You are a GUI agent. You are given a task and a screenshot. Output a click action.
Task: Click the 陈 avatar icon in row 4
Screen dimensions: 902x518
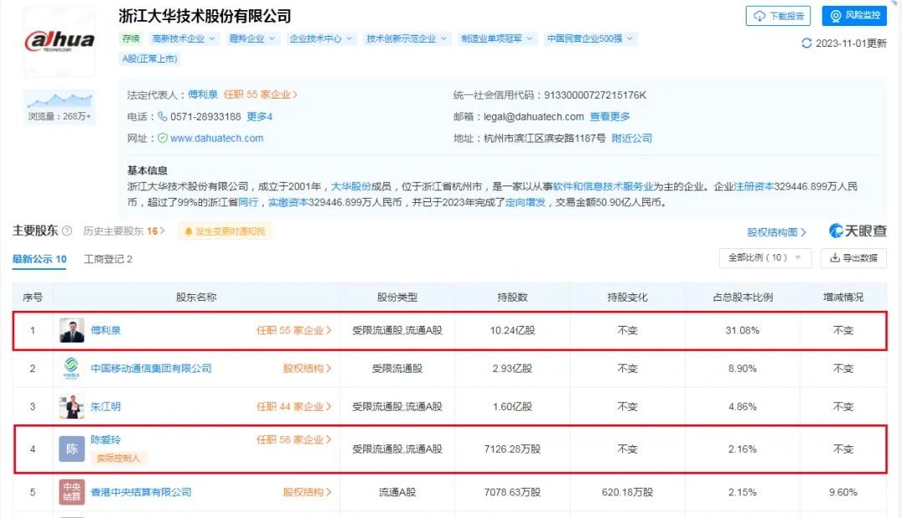(72, 449)
